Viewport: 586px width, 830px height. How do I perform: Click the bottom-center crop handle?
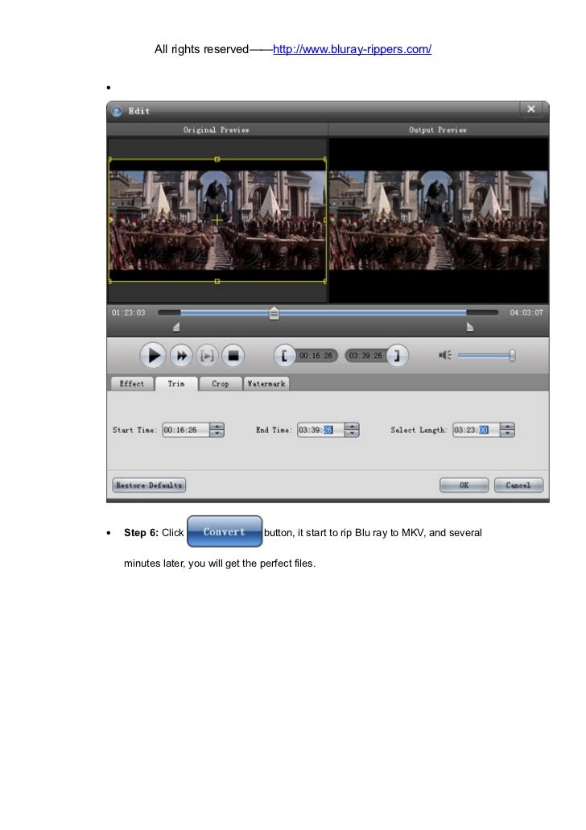(x=217, y=282)
